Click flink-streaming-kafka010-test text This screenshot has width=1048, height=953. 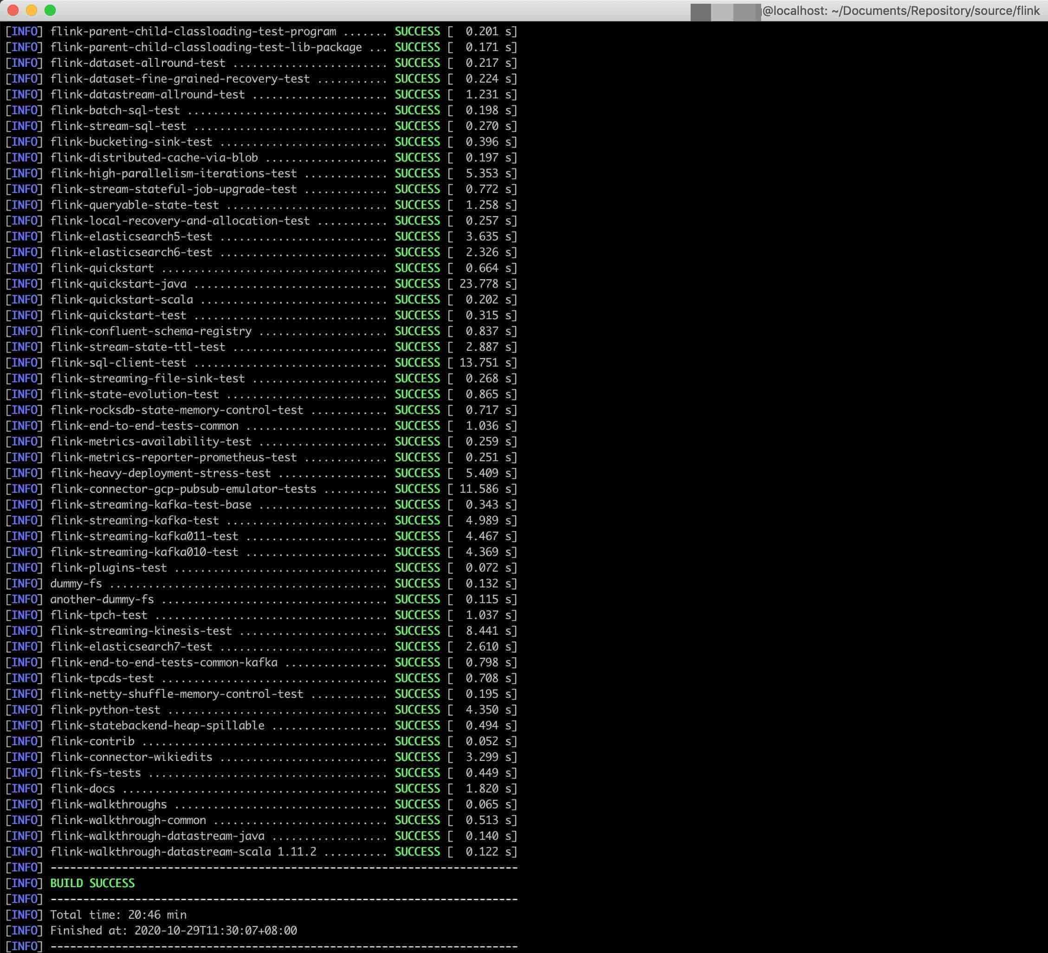144,552
